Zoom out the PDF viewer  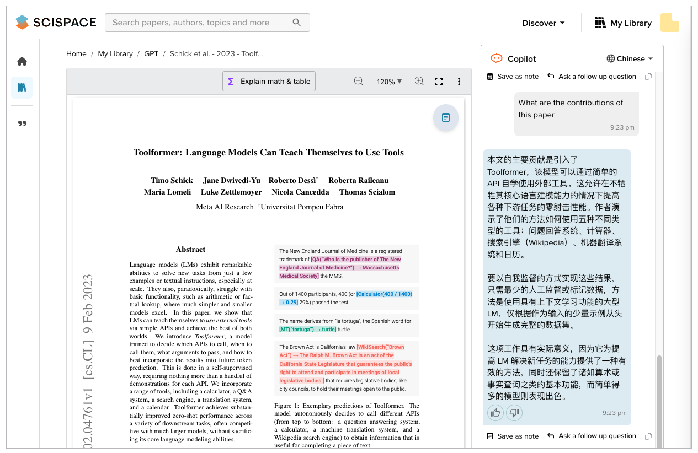[359, 81]
